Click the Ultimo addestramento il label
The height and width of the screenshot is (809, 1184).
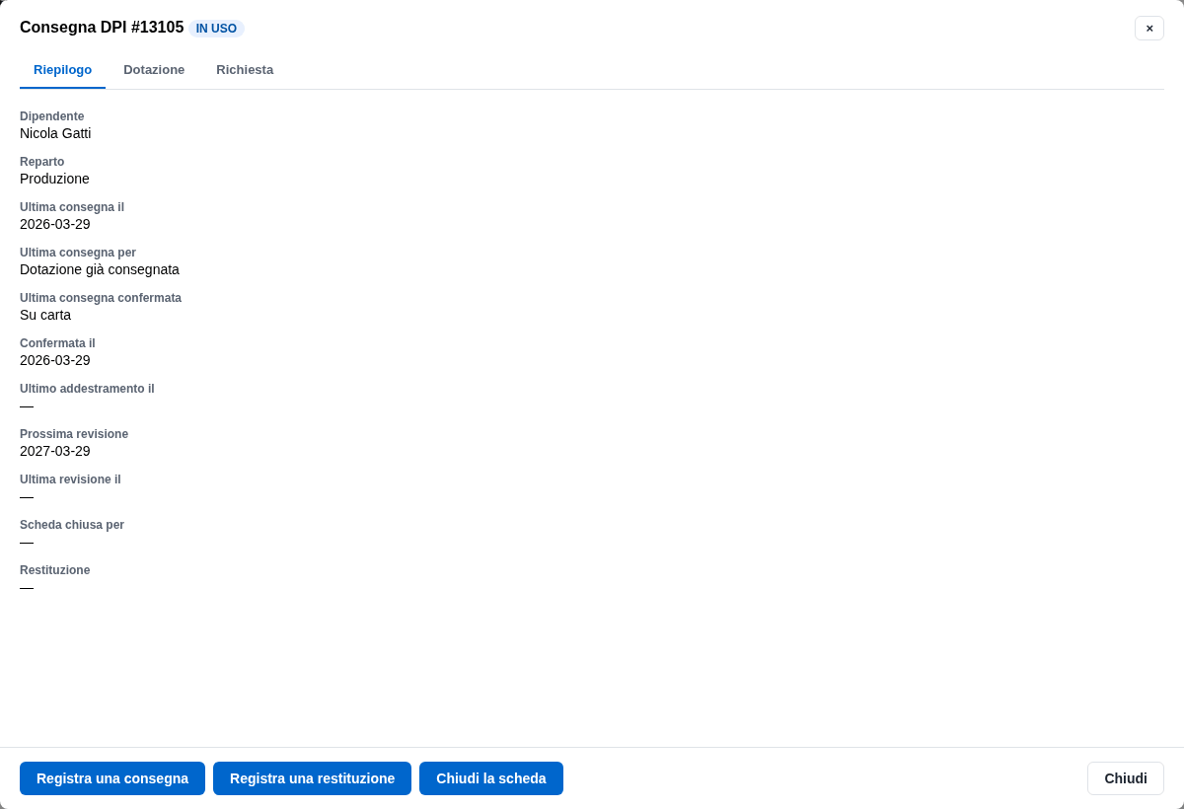click(87, 389)
